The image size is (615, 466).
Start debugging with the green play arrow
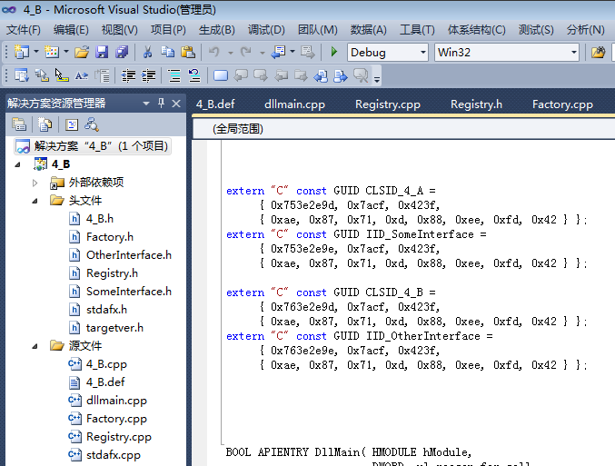coord(333,52)
